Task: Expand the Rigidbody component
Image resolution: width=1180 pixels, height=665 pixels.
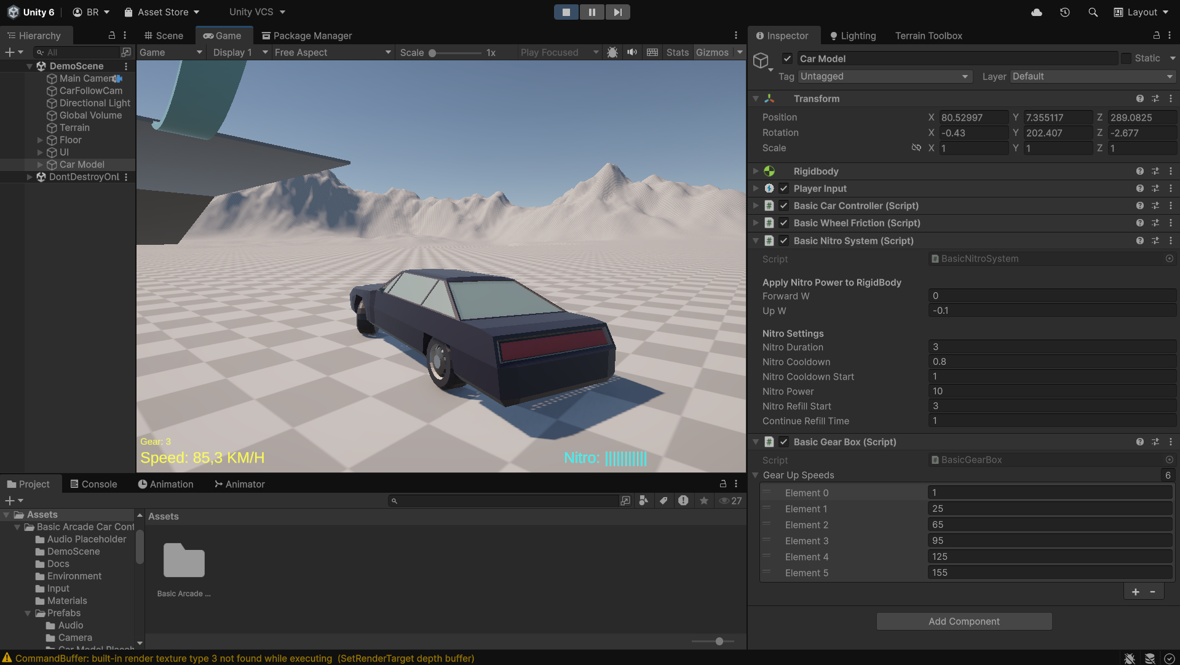Action: pyautogui.click(x=756, y=172)
